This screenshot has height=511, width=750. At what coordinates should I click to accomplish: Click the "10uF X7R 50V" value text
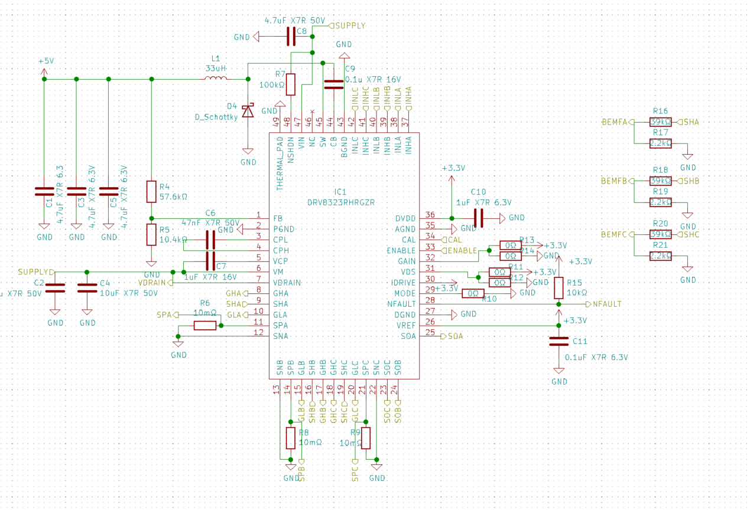(129, 293)
